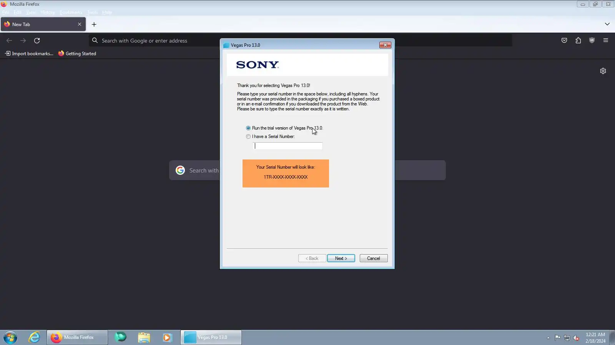The image size is (615, 345).
Task: Click Action Center flag tray icon
Action: (x=557, y=338)
